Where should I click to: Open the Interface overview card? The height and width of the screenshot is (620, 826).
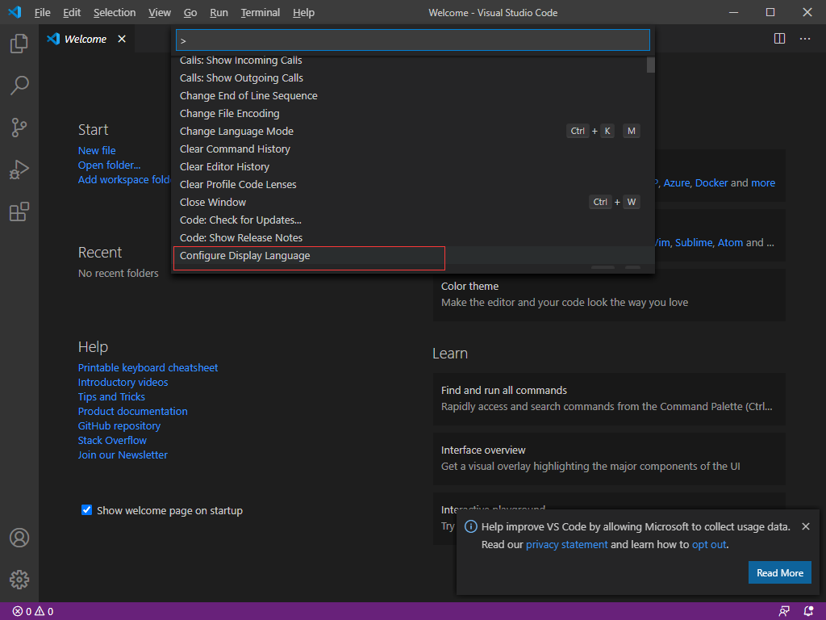pyautogui.click(x=609, y=459)
